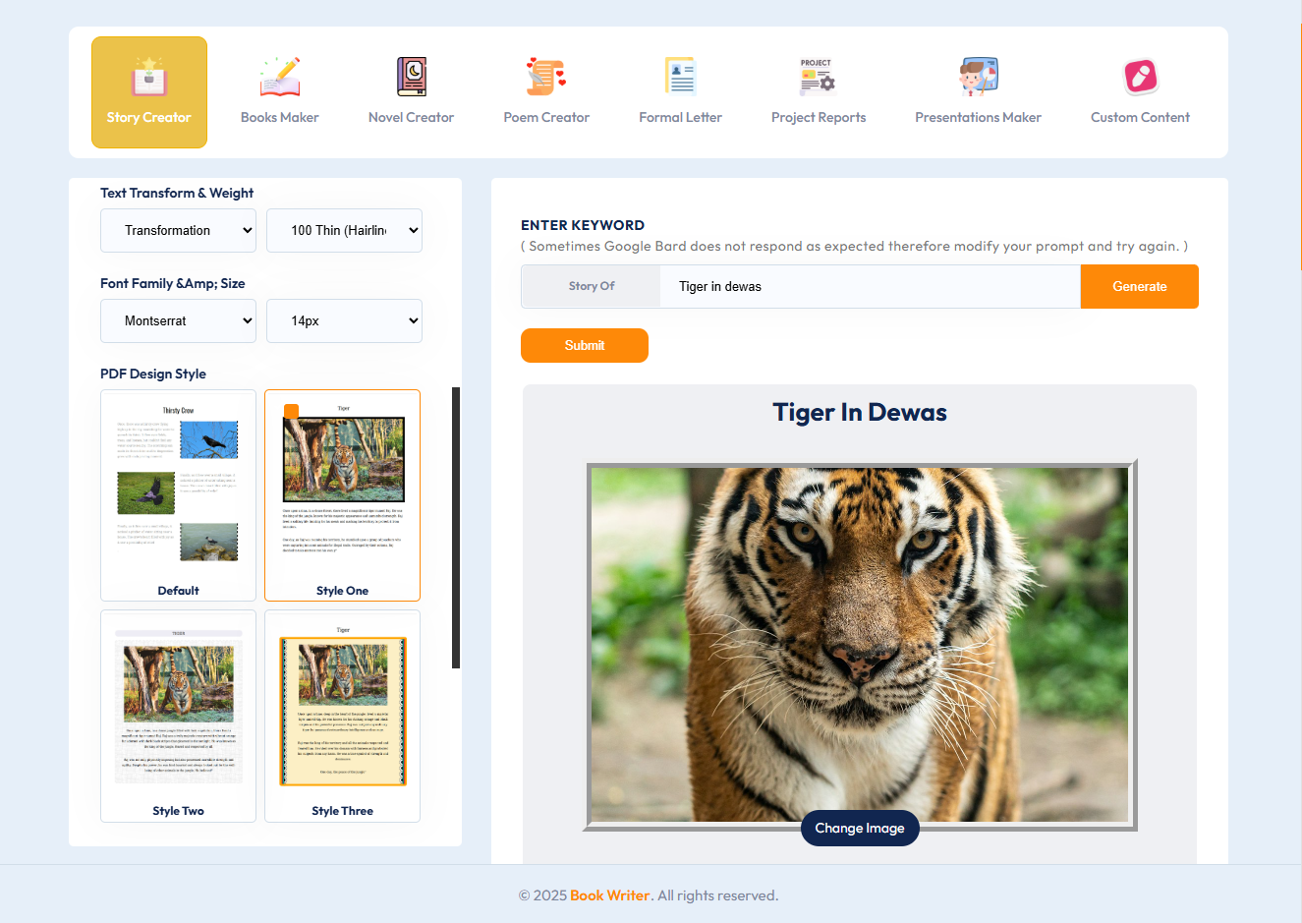Open the Project Reports generator
The image size is (1302, 923).
(x=818, y=92)
